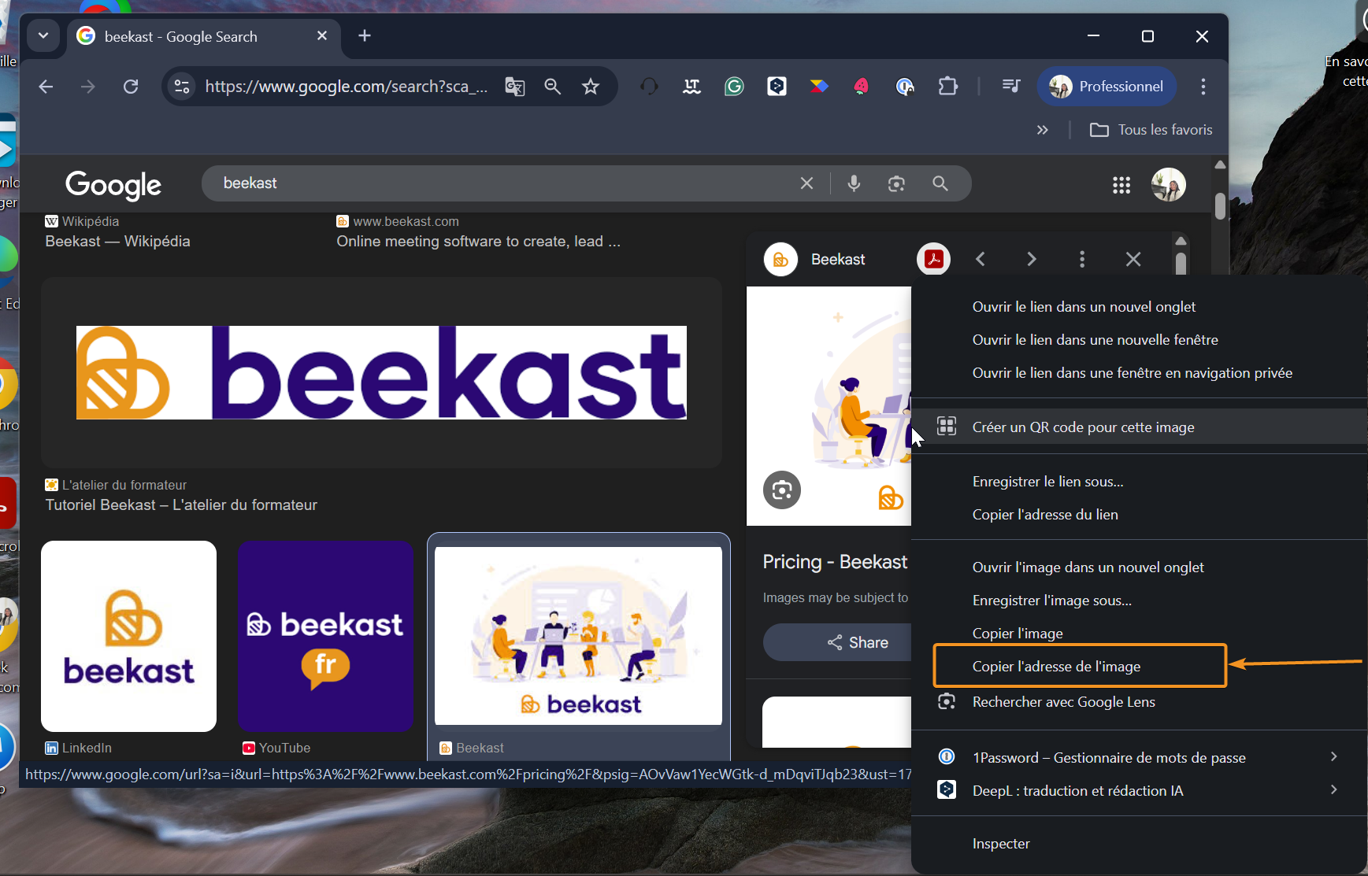Open Pricing - Beekast title link
This screenshot has width=1368, height=876.
click(835, 562)
